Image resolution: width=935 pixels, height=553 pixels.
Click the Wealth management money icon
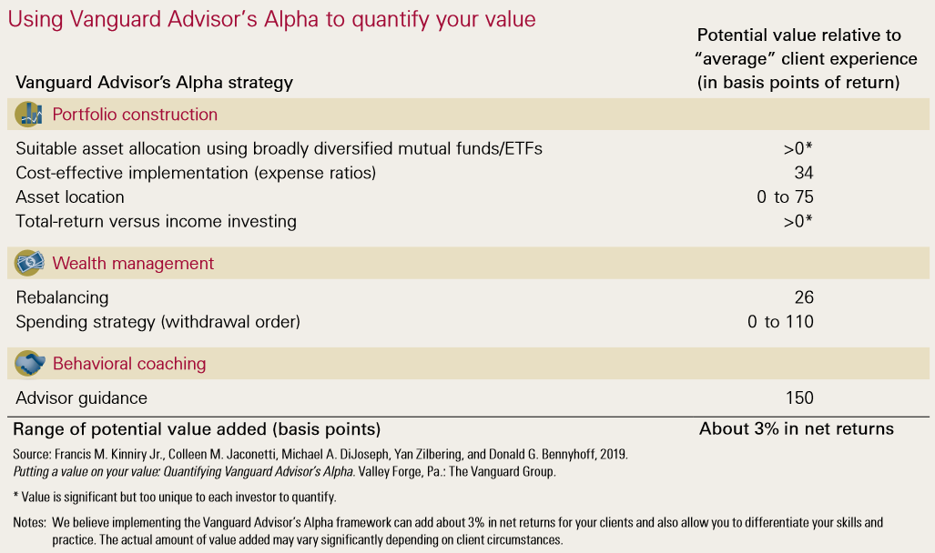[29, 264]
